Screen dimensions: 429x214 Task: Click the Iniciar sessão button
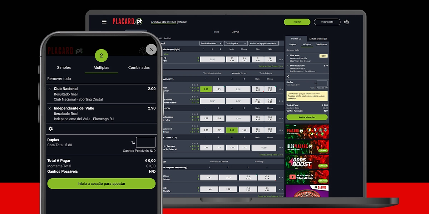tap(327, 22)
